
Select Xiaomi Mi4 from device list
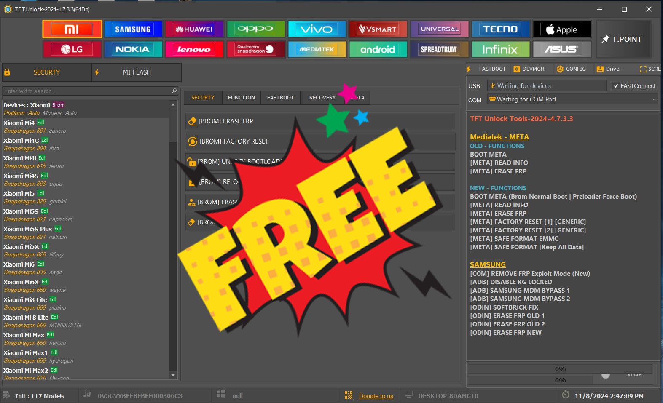click(85, 126)
